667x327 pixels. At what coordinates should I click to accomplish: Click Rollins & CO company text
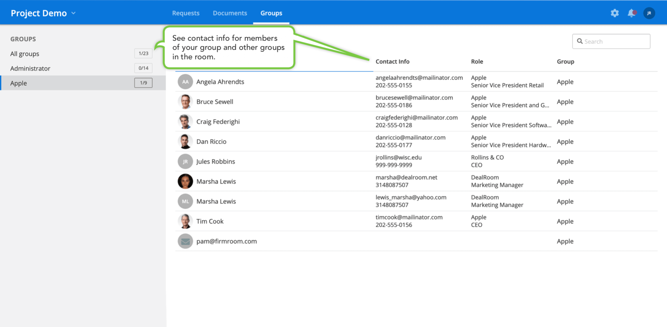click(487, 157)
